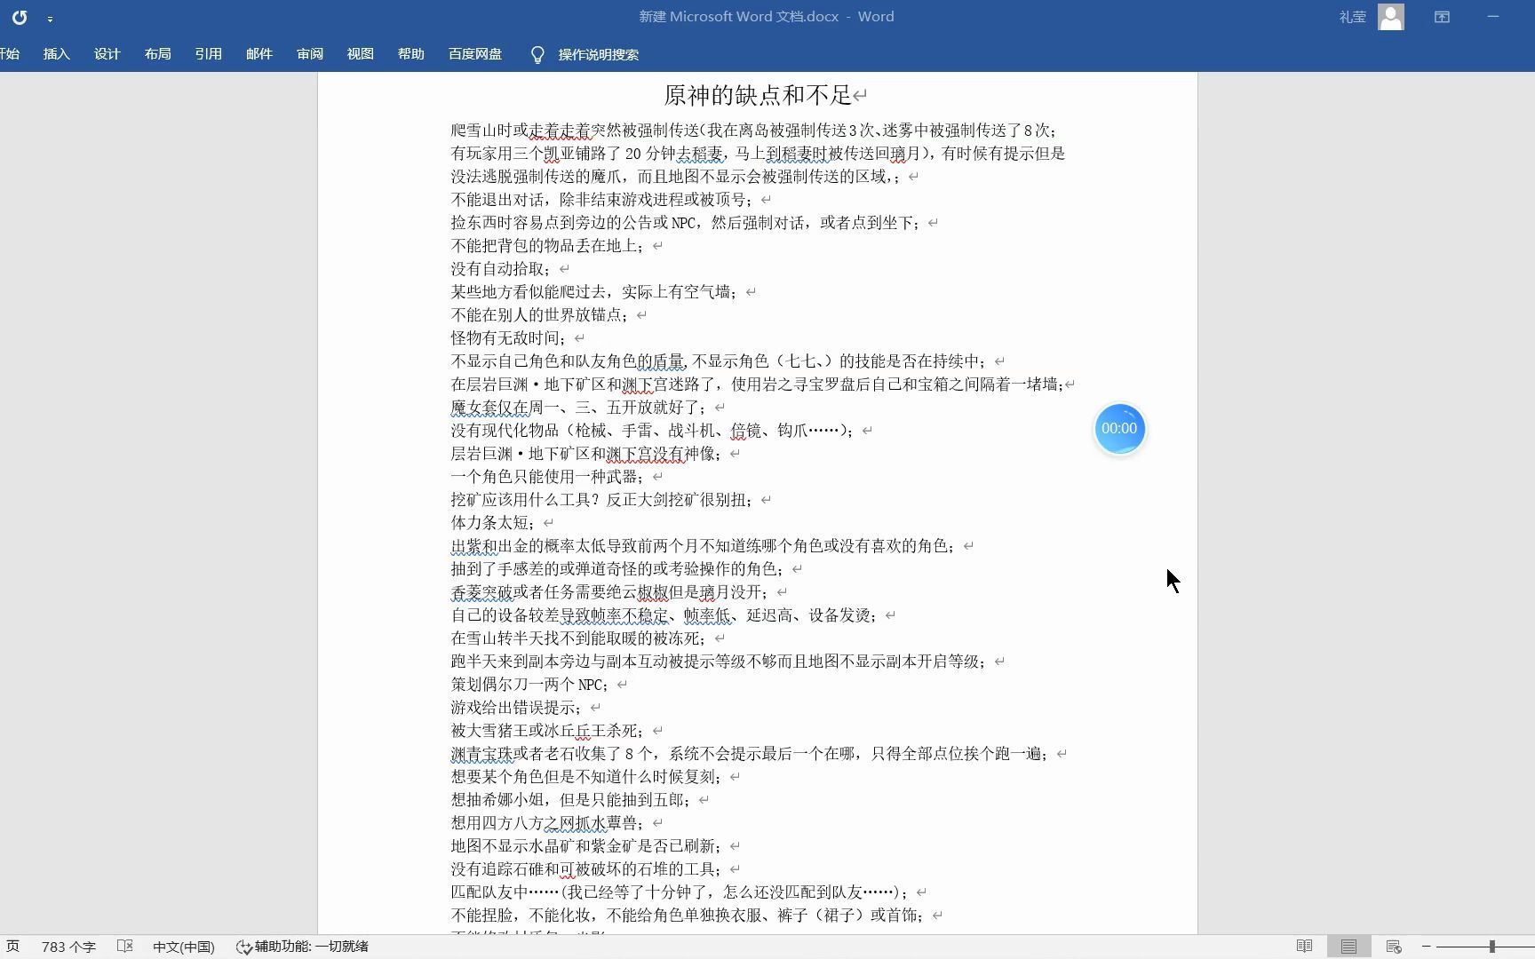Expand the Customize Quick Access Toolbar arrow

[50, 18]
